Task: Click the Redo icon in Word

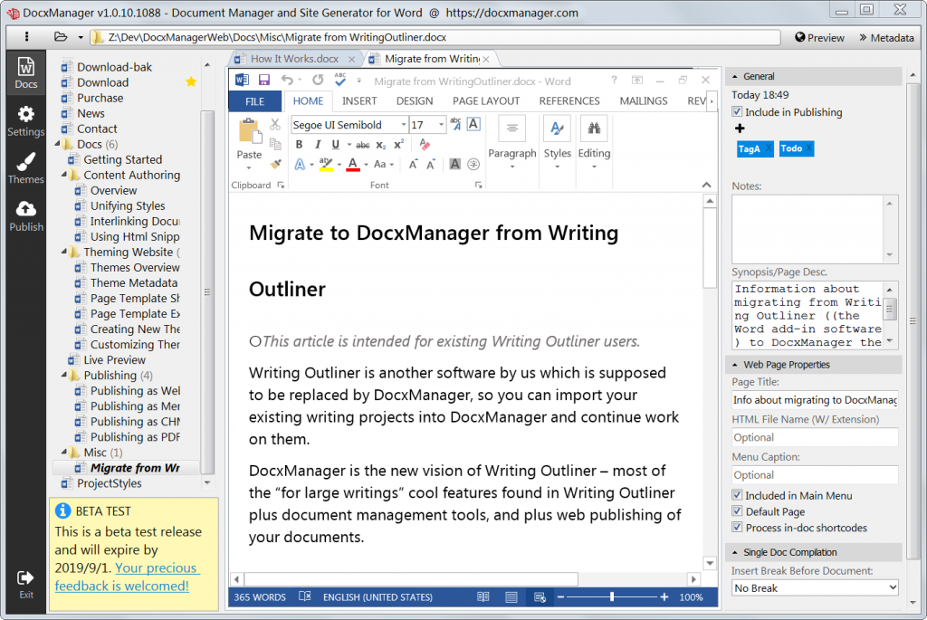Action: (x=318, y=80)
